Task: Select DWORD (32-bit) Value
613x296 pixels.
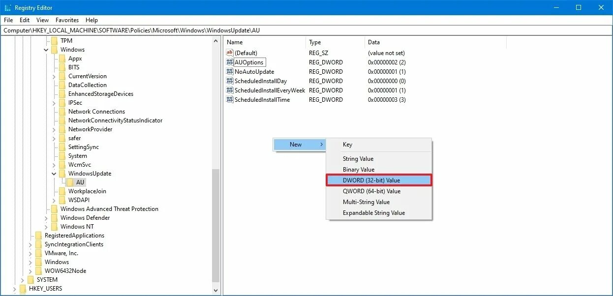Action: pyautogui.click(x=379, y=180)
